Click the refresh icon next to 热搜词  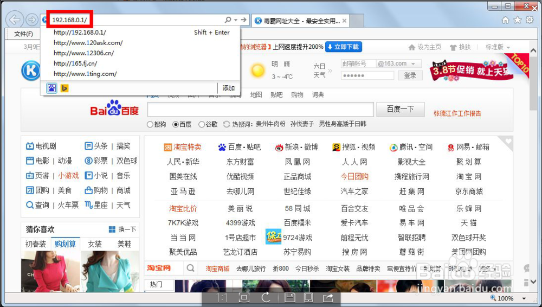[x=227, y=124]
